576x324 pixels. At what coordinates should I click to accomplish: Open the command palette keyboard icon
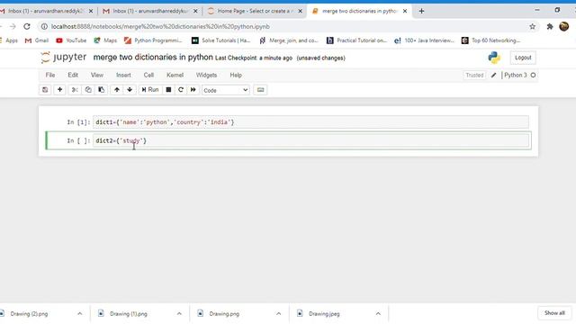(x=260, y=90)
